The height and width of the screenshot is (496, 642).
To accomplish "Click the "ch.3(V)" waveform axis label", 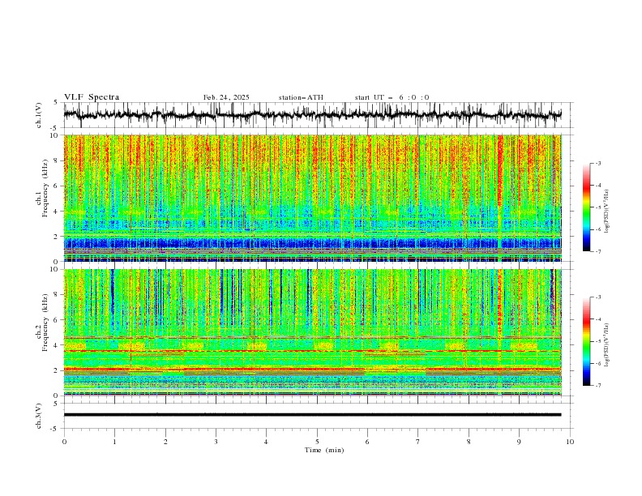I will (x=39, y=416).
